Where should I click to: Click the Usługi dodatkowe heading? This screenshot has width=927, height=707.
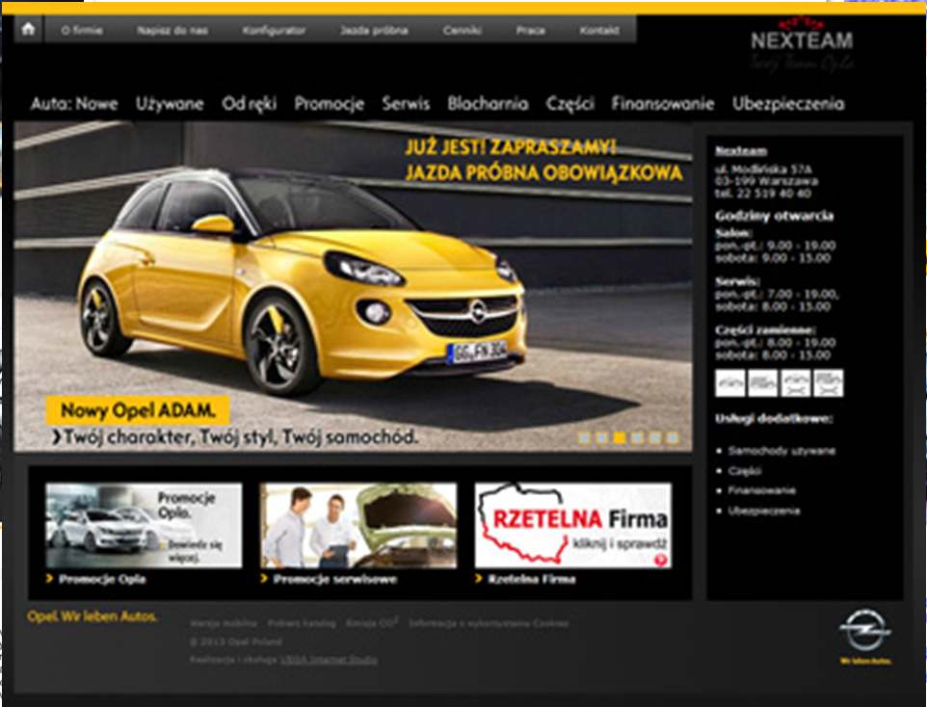(x=774, y=419)
